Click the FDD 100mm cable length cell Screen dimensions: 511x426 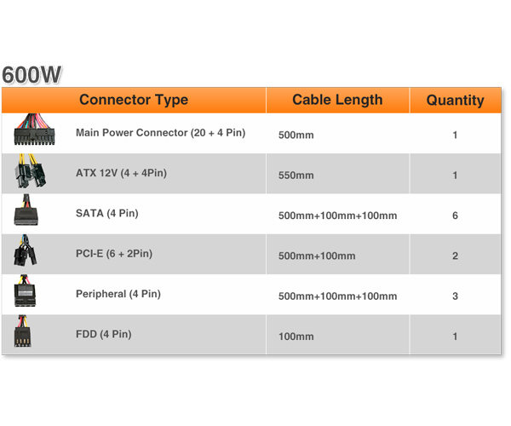pyautogui.click(x=296, y=337)
